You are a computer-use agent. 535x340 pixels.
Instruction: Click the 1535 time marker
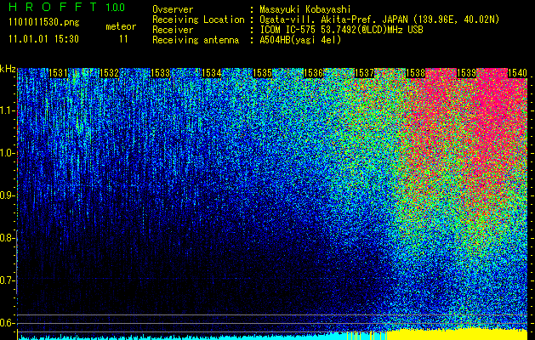coord(262,73)
